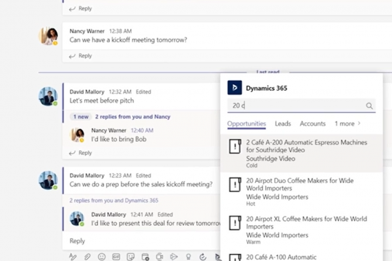The height and width of the screenshot is (261, 392).
Task: Click icon beside Airpot XL opportunity
Action: [x=235, y=223]
